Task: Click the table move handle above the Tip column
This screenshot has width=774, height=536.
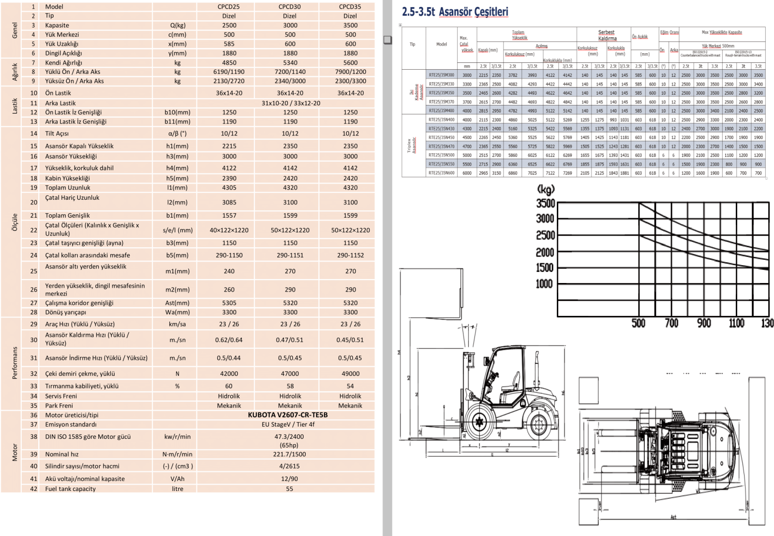Action: point(400,25)
